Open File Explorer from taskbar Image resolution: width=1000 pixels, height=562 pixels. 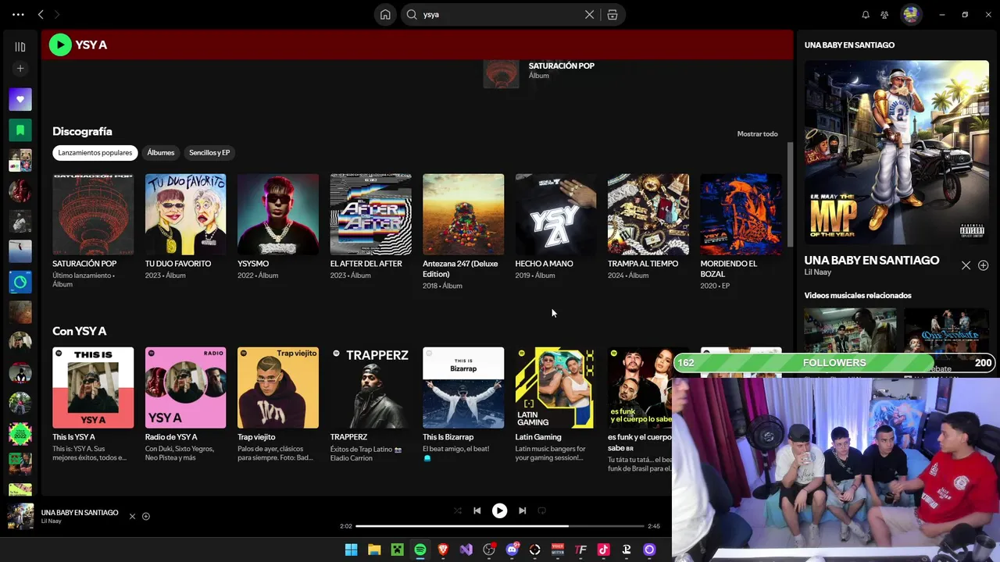374,550
